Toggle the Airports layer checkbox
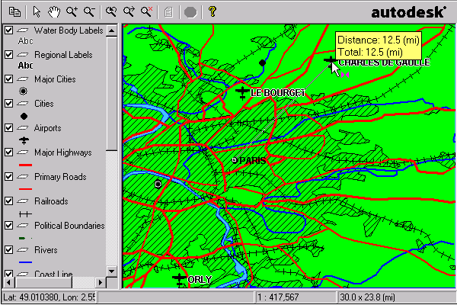457x305 pixels. (x=8, y=128)
